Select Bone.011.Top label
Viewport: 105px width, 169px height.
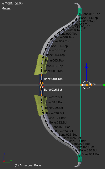(x=77, y=27)
